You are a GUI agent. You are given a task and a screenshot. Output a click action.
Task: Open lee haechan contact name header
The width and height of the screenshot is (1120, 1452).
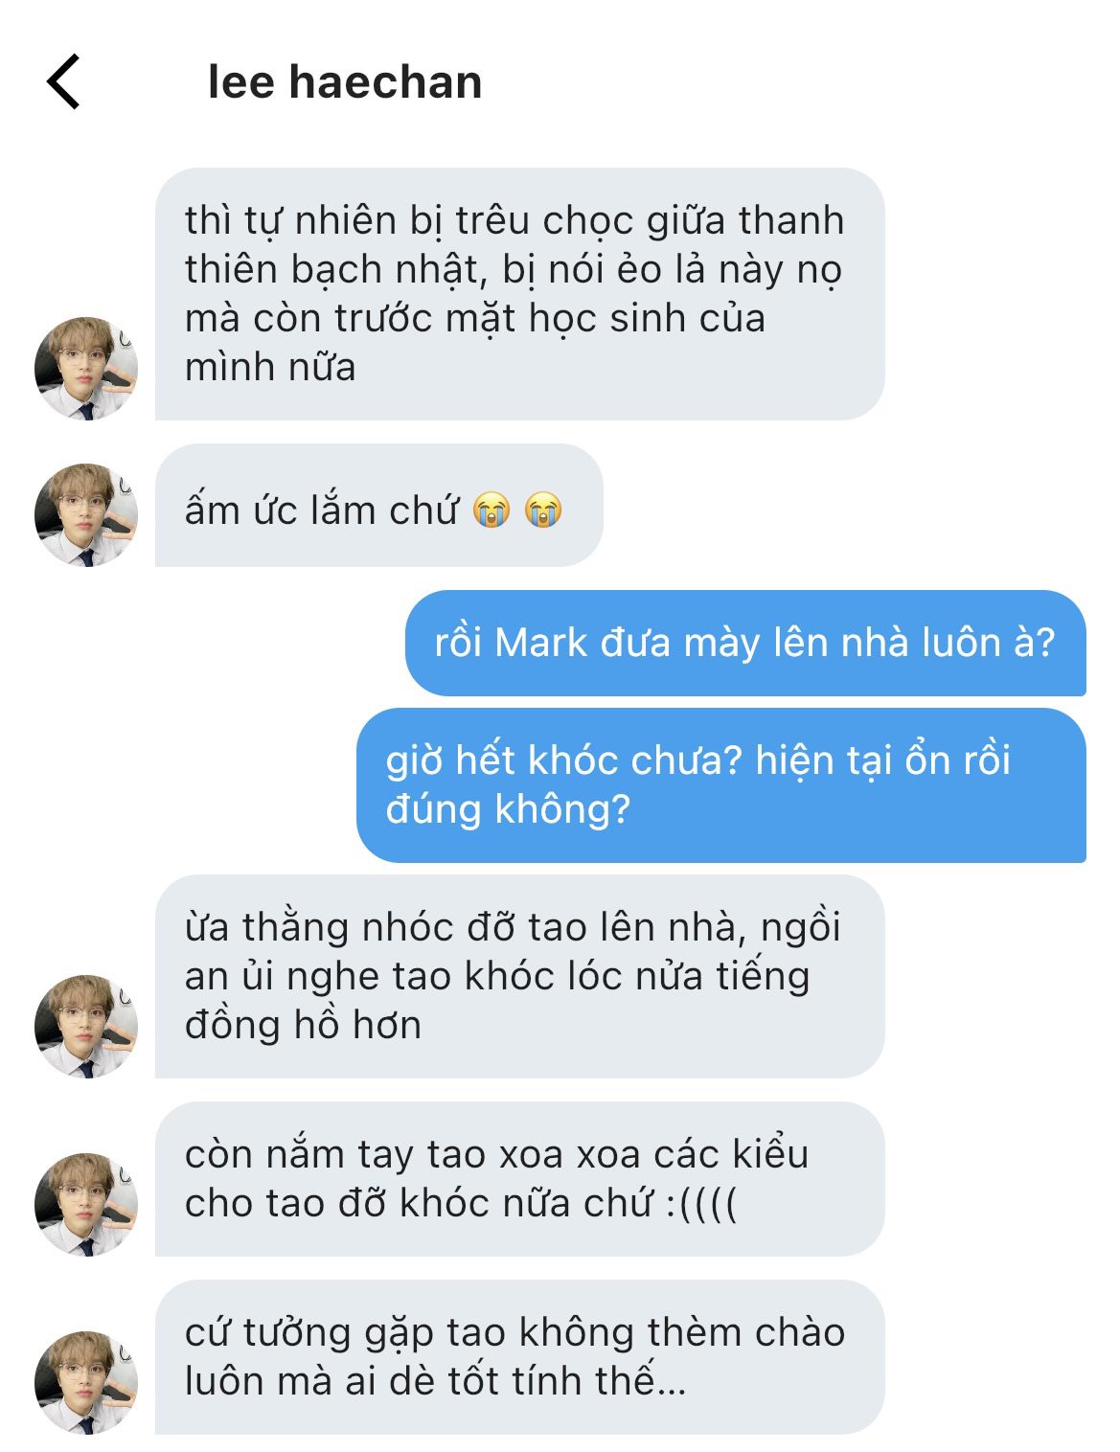point(345,82)
